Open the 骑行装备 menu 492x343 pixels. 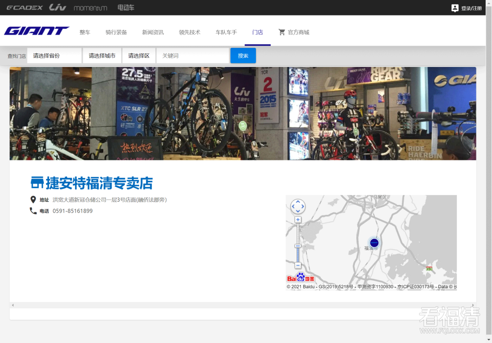tap(116, 32)
